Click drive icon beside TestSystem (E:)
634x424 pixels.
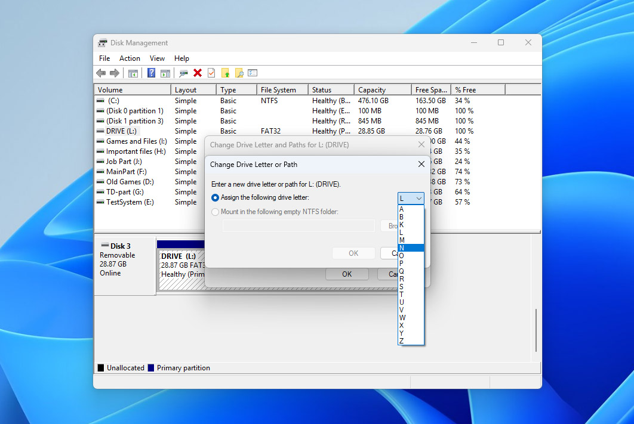(100, 202)
